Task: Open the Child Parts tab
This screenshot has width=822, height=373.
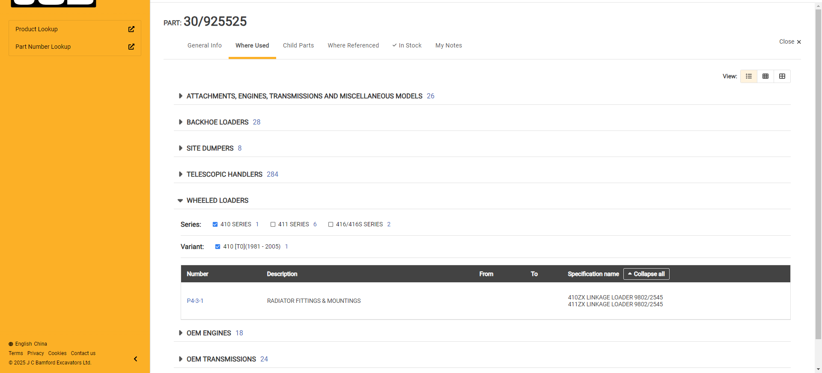Action: (x=298, y=45)
